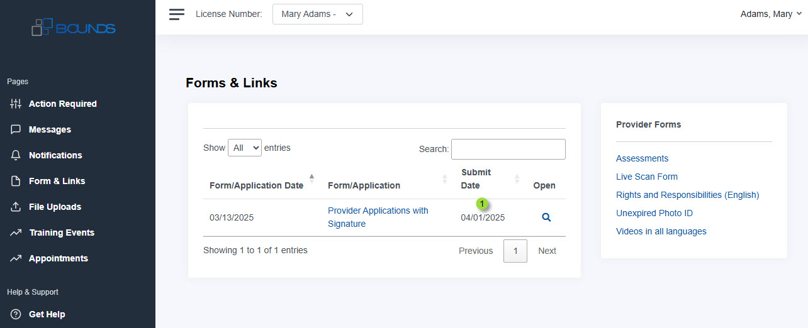Click the Notifications bell icon

pos(16,155)
